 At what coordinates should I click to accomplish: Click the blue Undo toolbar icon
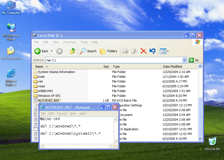pyautogui.click(x=152, y=51)
